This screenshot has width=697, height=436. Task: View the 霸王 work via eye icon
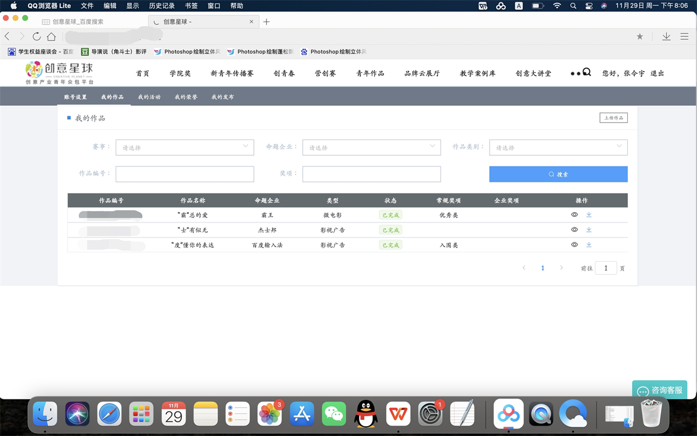point(574,215)
